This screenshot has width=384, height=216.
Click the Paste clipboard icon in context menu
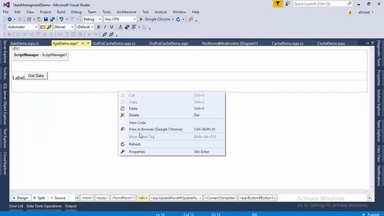(122, 109)
